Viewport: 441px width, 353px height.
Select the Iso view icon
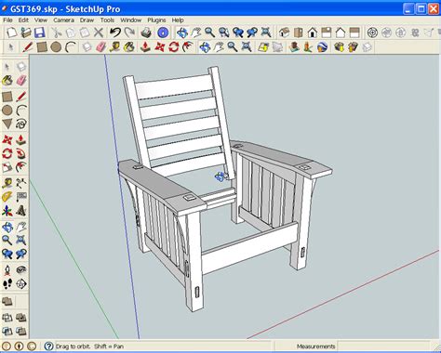(285, 33)
